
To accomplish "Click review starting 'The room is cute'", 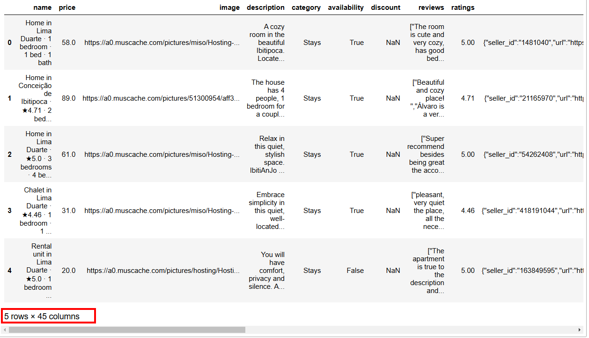I will 427,43.
